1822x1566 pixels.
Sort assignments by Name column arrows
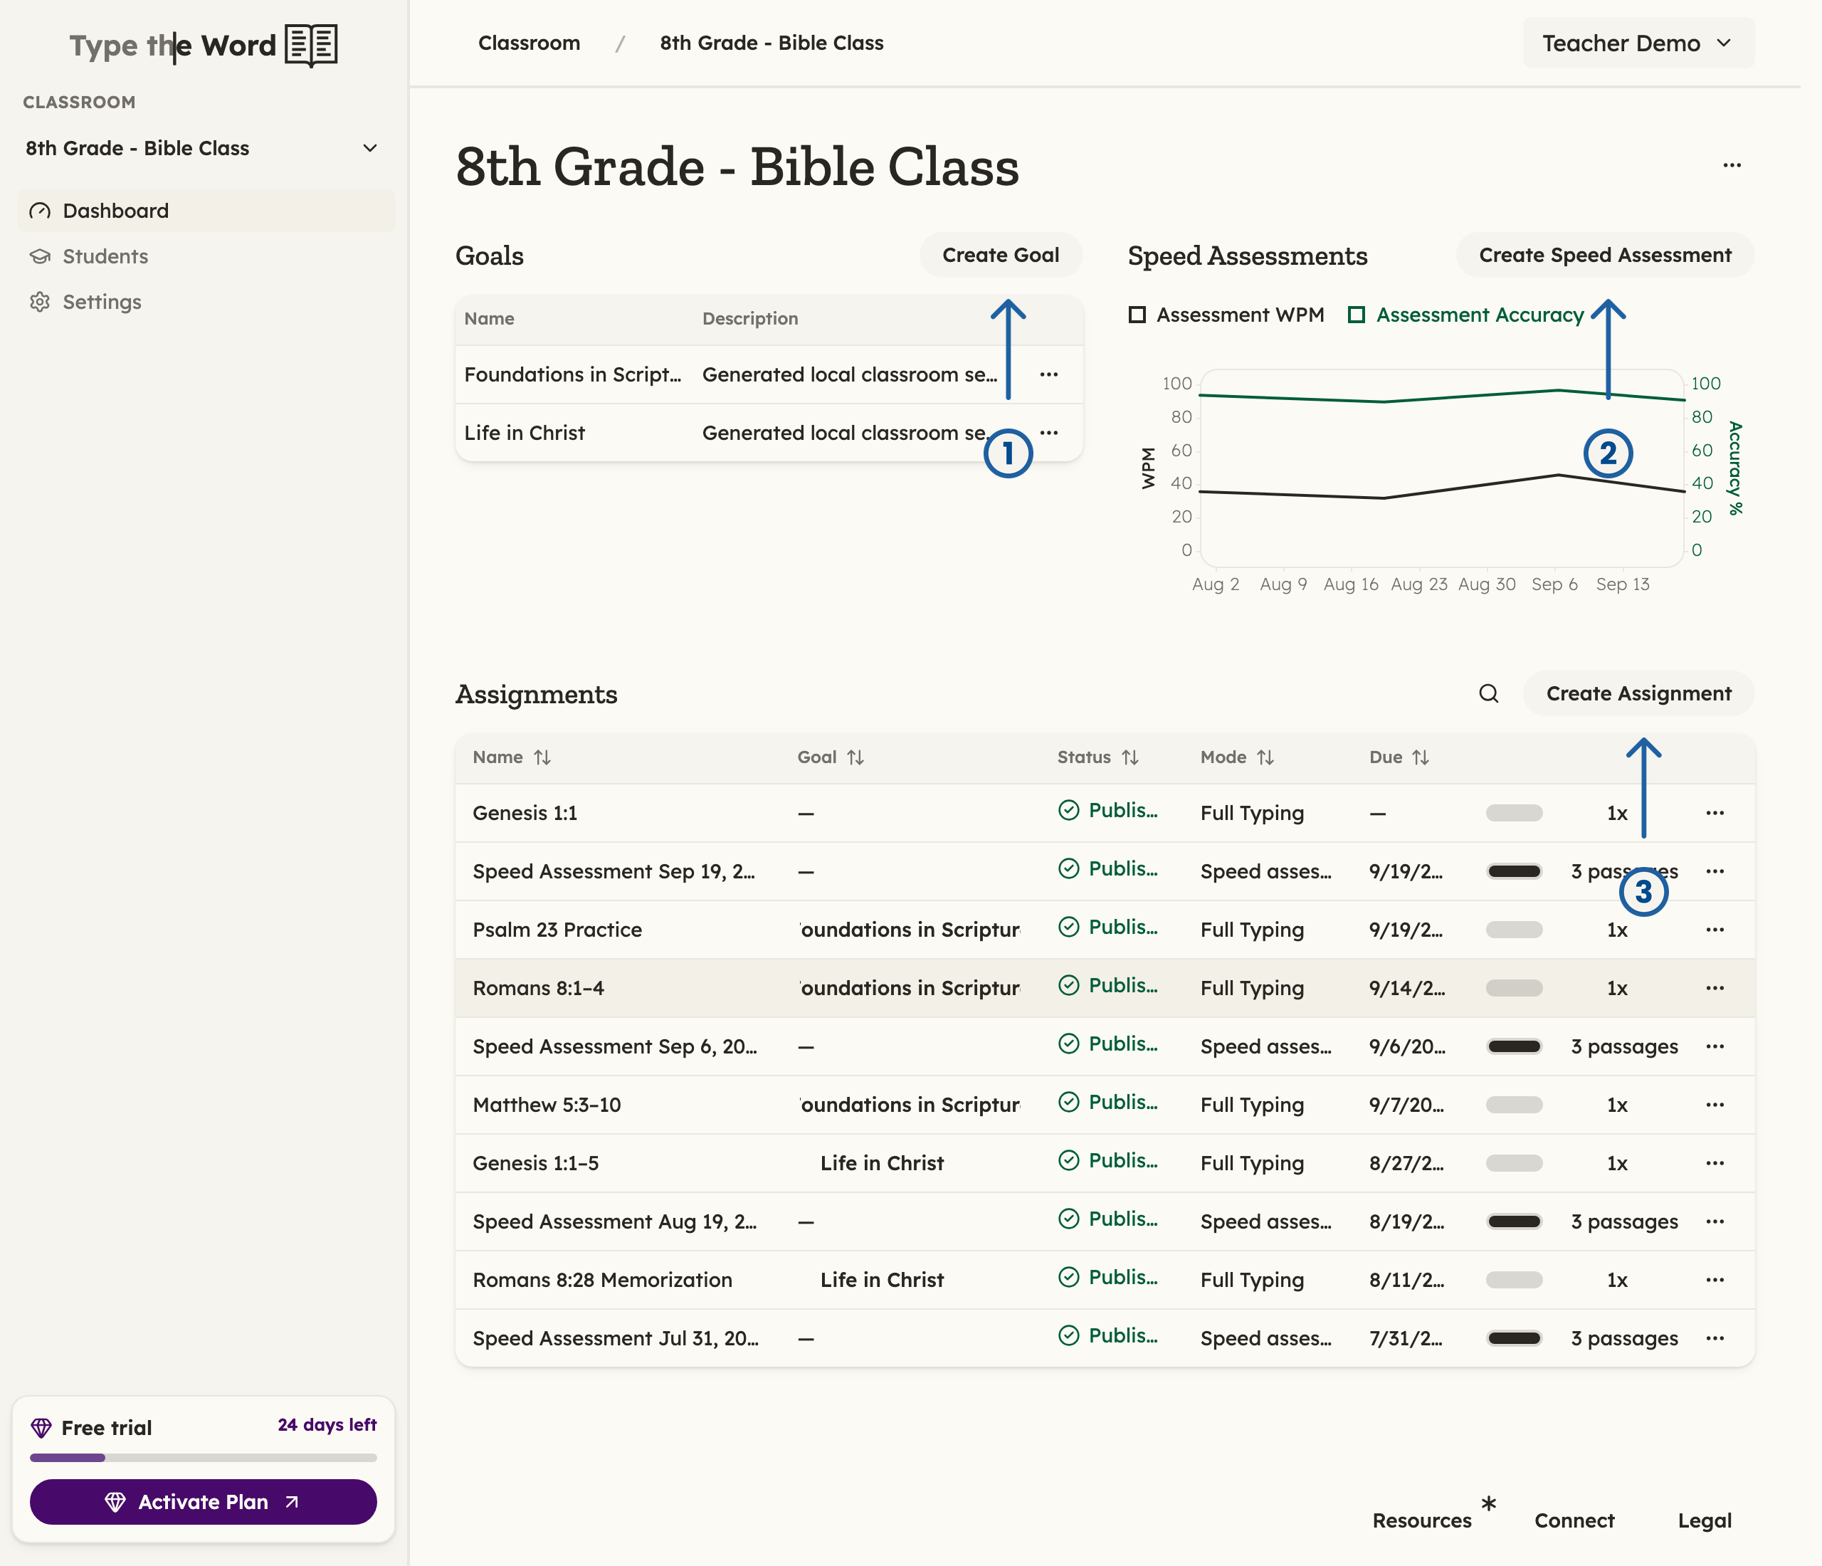542,757
